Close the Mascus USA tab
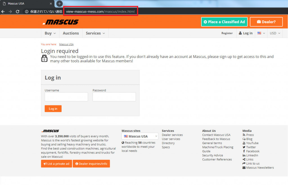This screenshot has height=185, width=288. click(x=51, y=3)
